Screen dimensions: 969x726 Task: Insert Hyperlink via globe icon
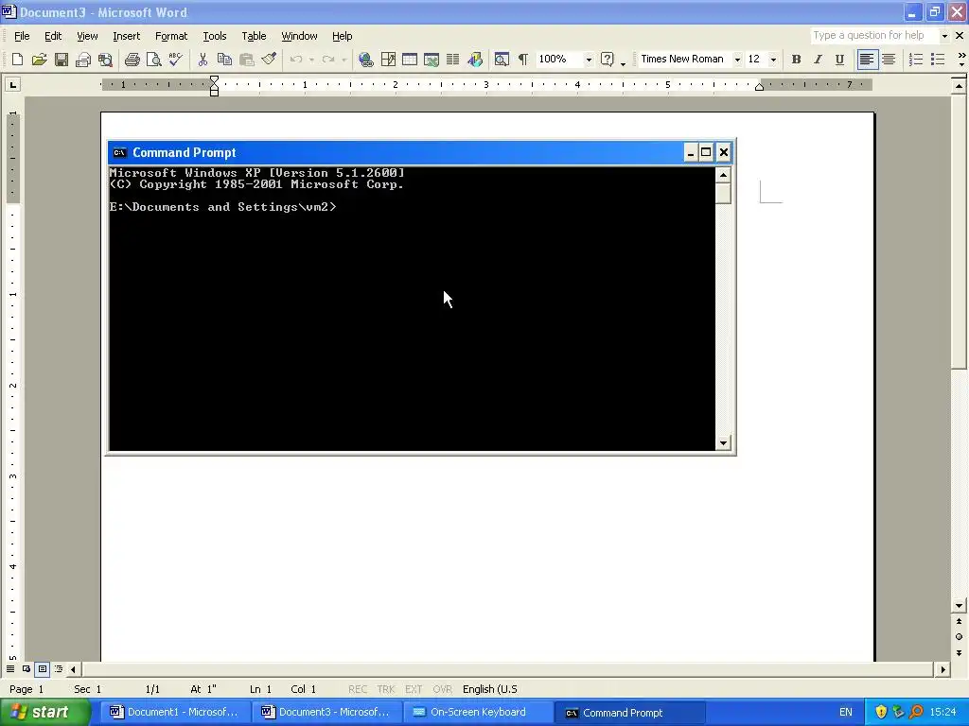click(366, 60)
